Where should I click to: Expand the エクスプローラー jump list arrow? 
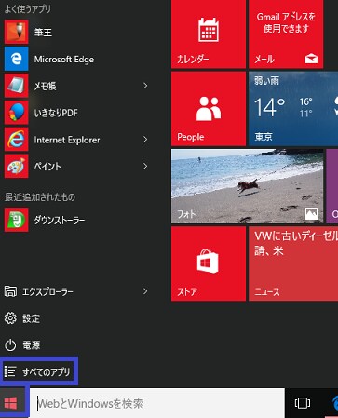145,291
